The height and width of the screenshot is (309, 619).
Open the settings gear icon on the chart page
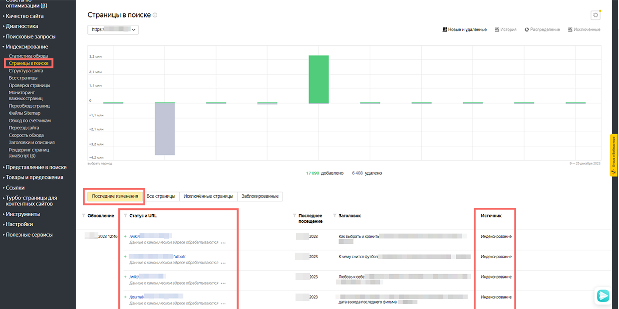[x=595, y=15]
